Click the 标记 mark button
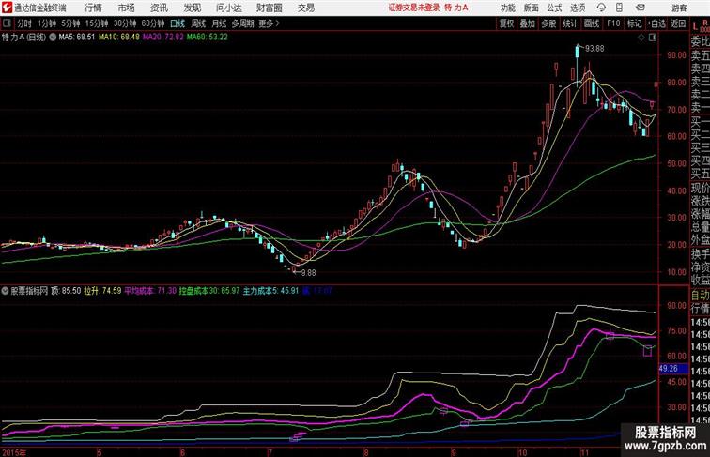 [x=634, y=23]
